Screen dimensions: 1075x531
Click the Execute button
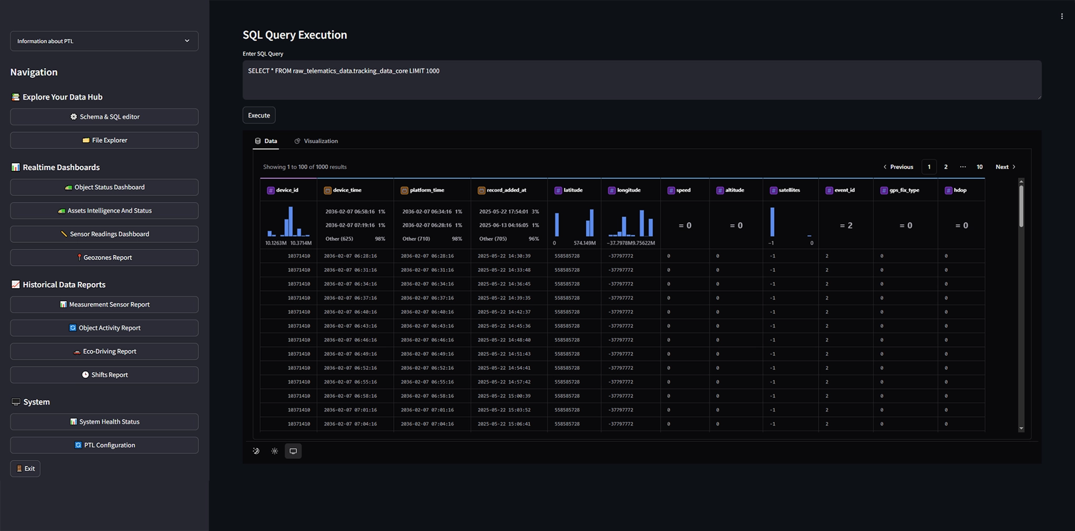click(259, 115)
